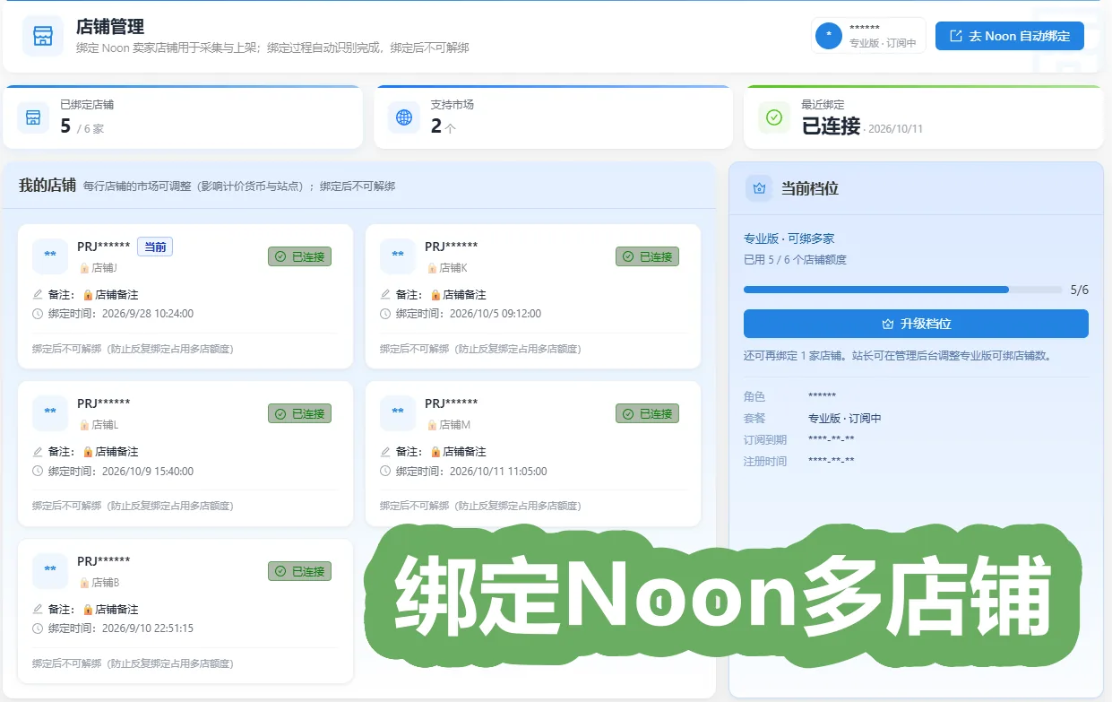Click the 升级档位 upgrade button

click(916, 324)
